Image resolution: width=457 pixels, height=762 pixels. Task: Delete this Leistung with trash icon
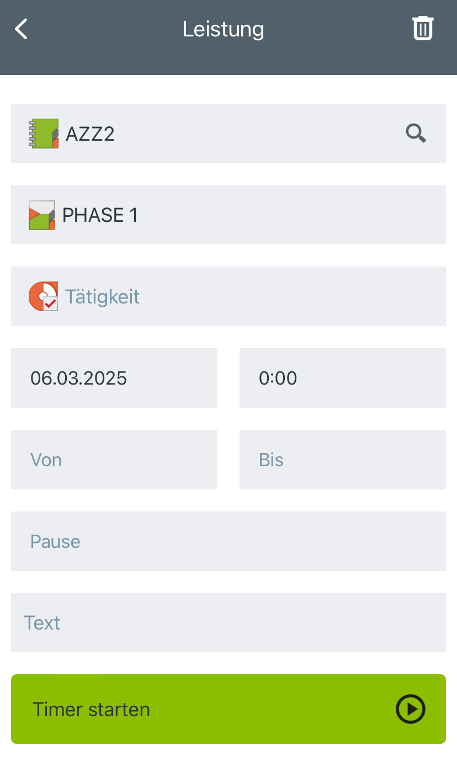coord(423,28)
